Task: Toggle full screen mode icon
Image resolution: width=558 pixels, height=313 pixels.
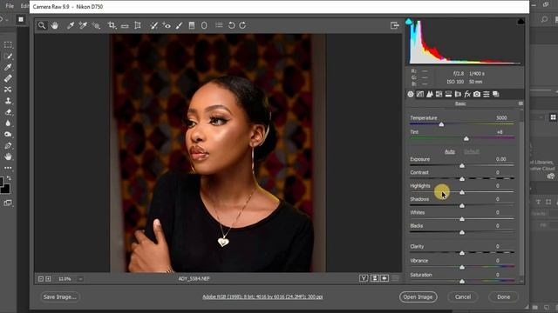Action: (x=394, y=25)
